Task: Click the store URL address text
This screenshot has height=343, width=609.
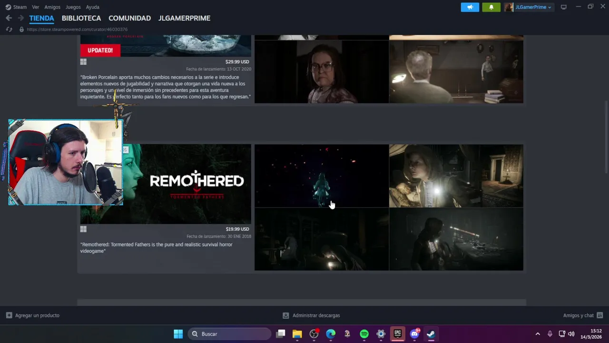Action: pyautogui.click(x=77, y=30)
